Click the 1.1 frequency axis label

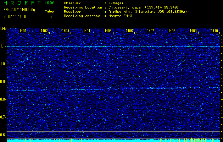[x=3, y=47]
